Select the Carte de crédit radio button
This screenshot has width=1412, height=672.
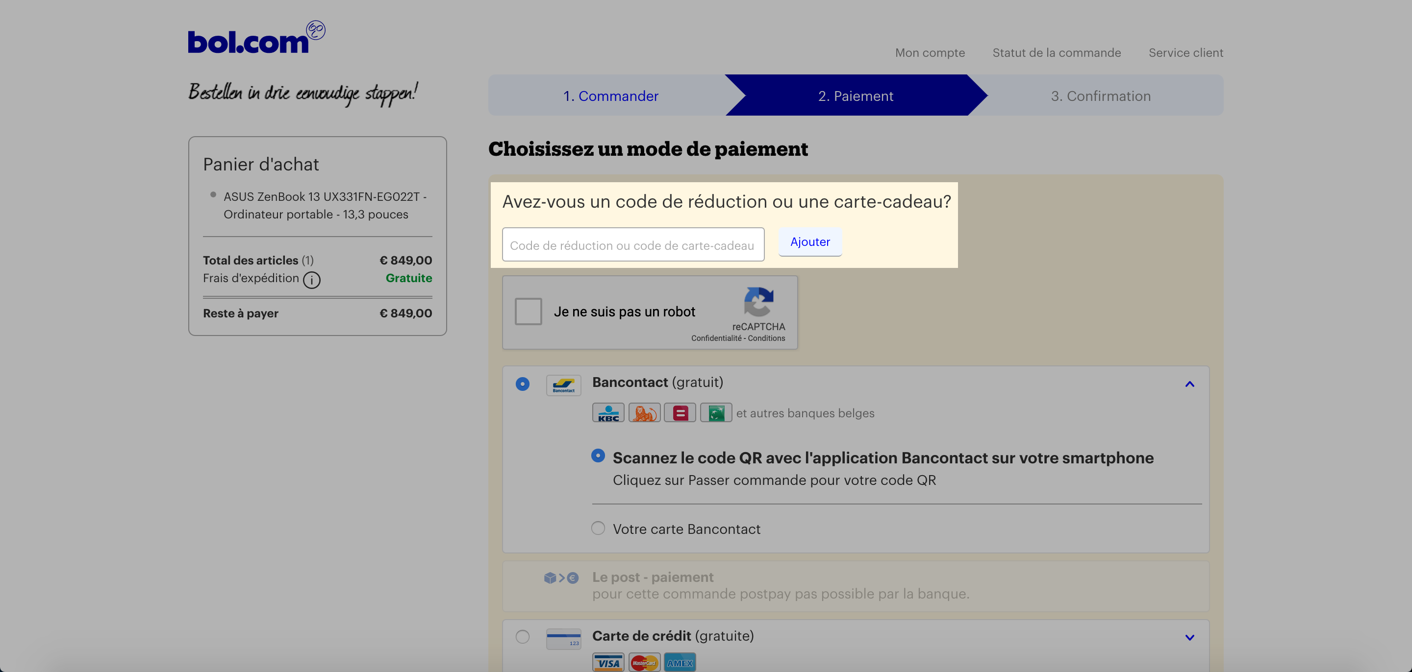tap(522, 637)
